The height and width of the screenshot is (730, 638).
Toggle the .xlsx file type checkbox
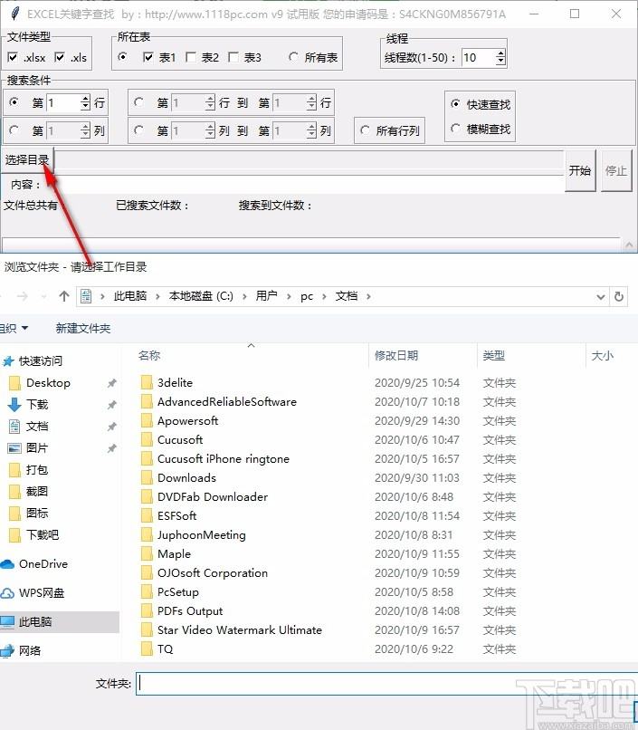coord(13,57)
